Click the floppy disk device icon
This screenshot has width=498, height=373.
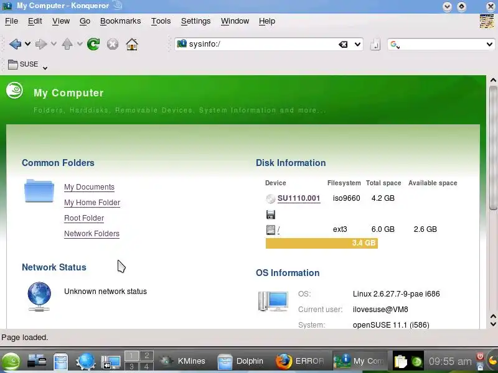coord(271,214)
